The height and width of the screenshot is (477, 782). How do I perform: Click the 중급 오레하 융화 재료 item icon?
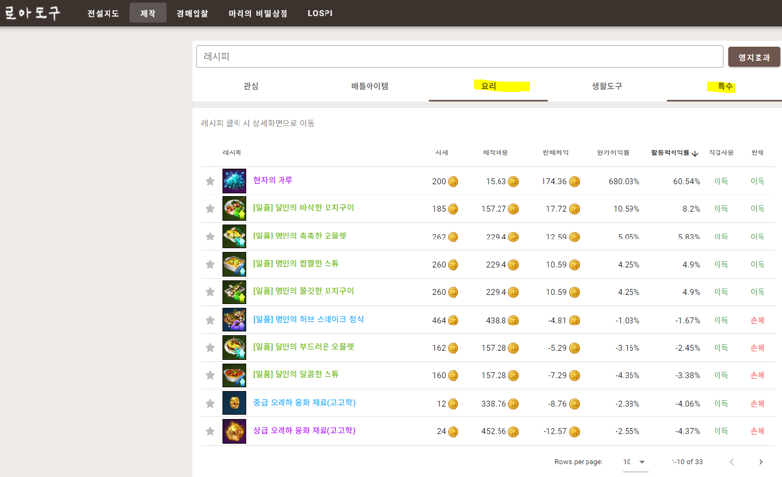234,403
